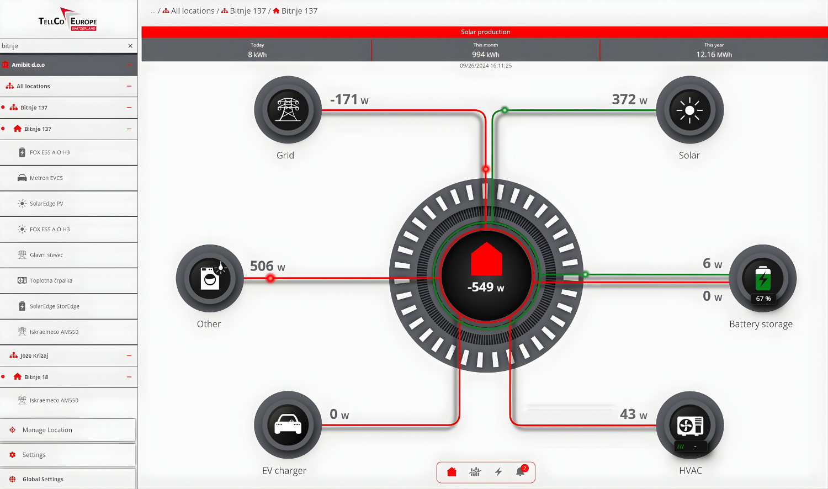
Task: Click the Glavni števec pylon icon
Action: click(x=22, y=254)
